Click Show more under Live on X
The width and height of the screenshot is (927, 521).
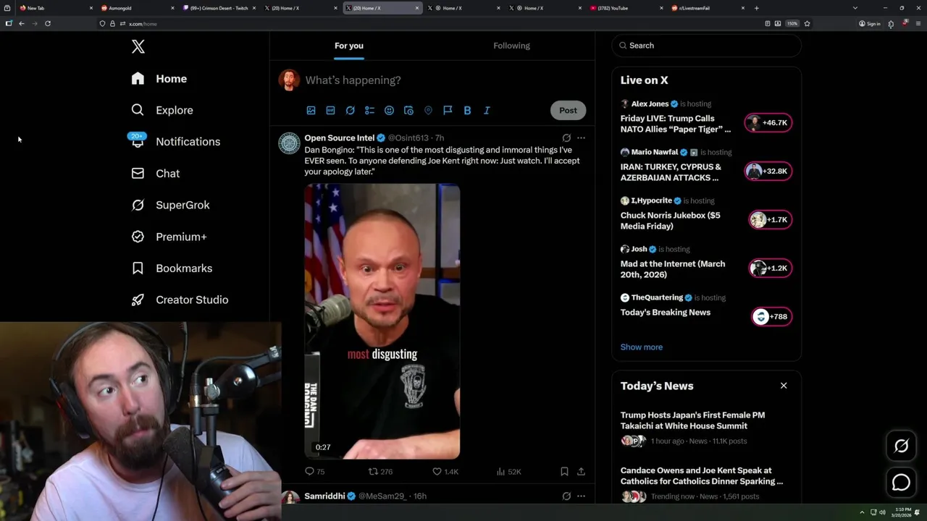(x=642, y=347)
